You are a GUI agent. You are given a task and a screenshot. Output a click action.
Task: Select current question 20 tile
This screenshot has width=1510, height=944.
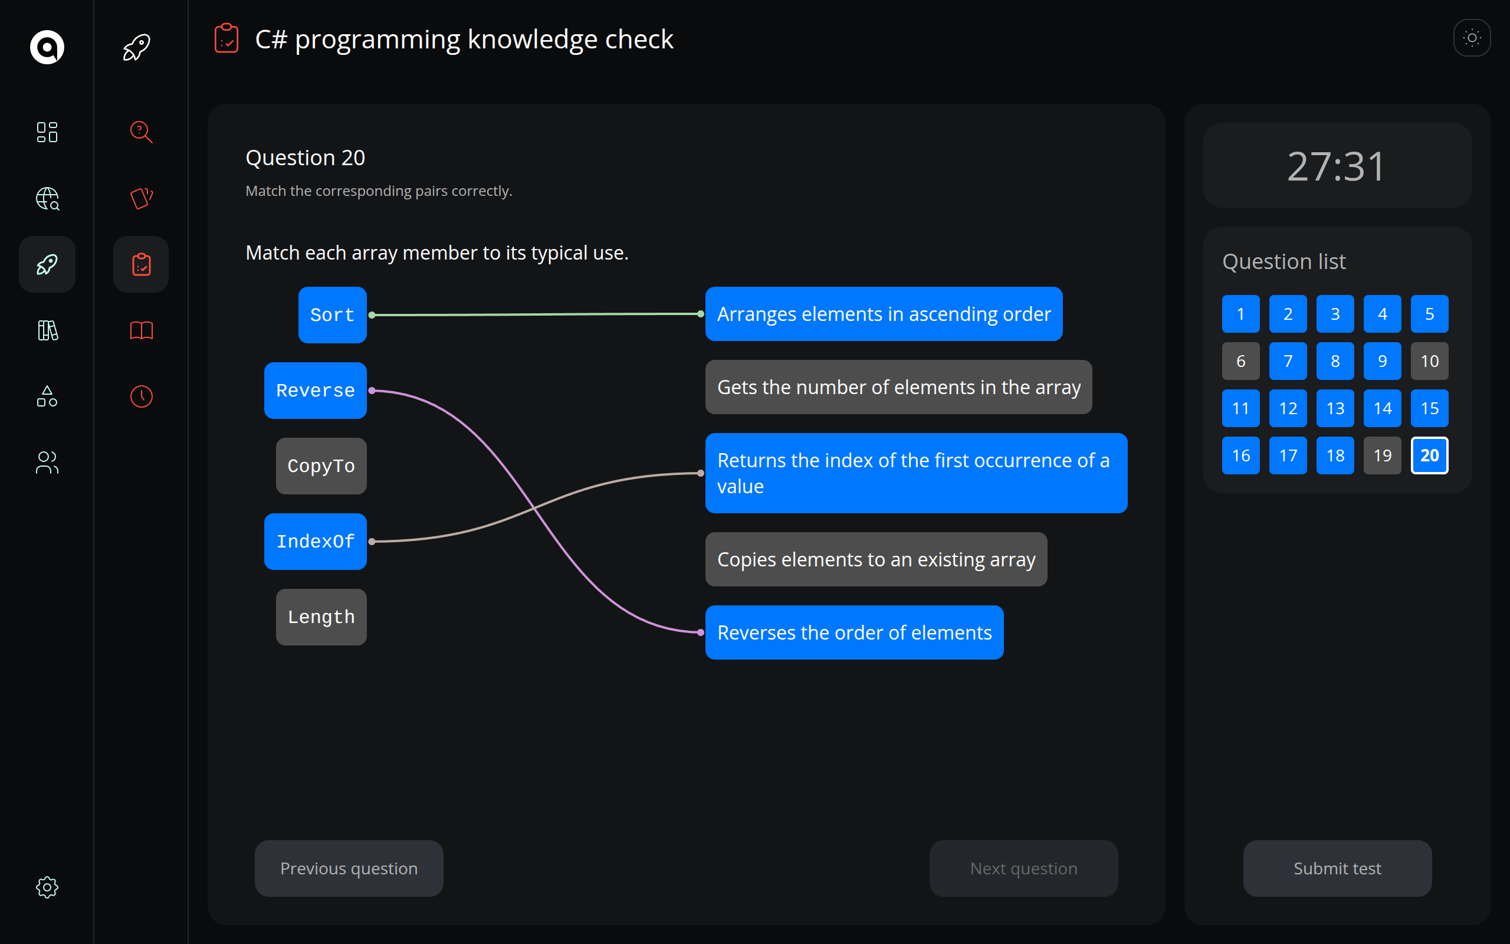pyautogui.click(x=1430, y=455)
